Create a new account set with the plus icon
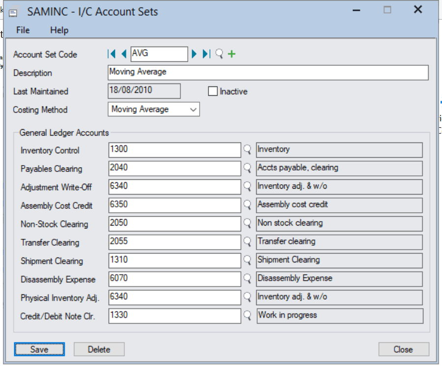The image size is (442, 367). (231, 54)
